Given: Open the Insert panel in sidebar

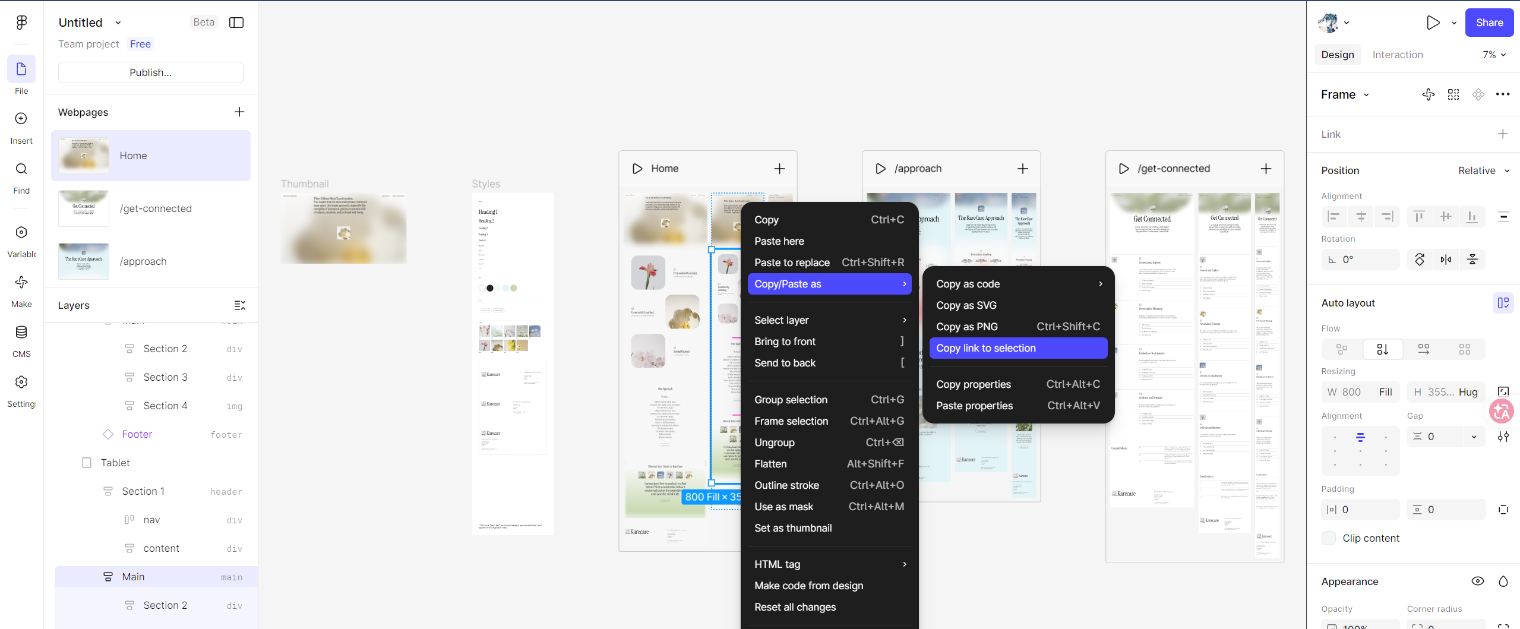Looking at the screenshot, I should point(21,119).
